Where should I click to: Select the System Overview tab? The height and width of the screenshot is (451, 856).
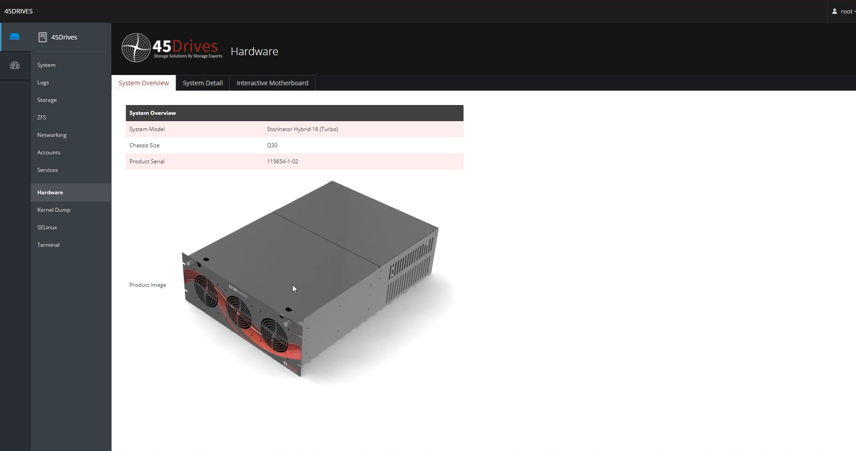pyautogui.click(x=143, y=83)
